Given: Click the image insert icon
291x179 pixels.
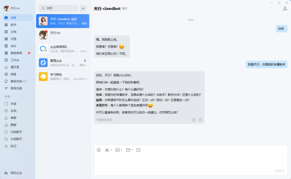Looking at the screenshot, I should (117, 150).
